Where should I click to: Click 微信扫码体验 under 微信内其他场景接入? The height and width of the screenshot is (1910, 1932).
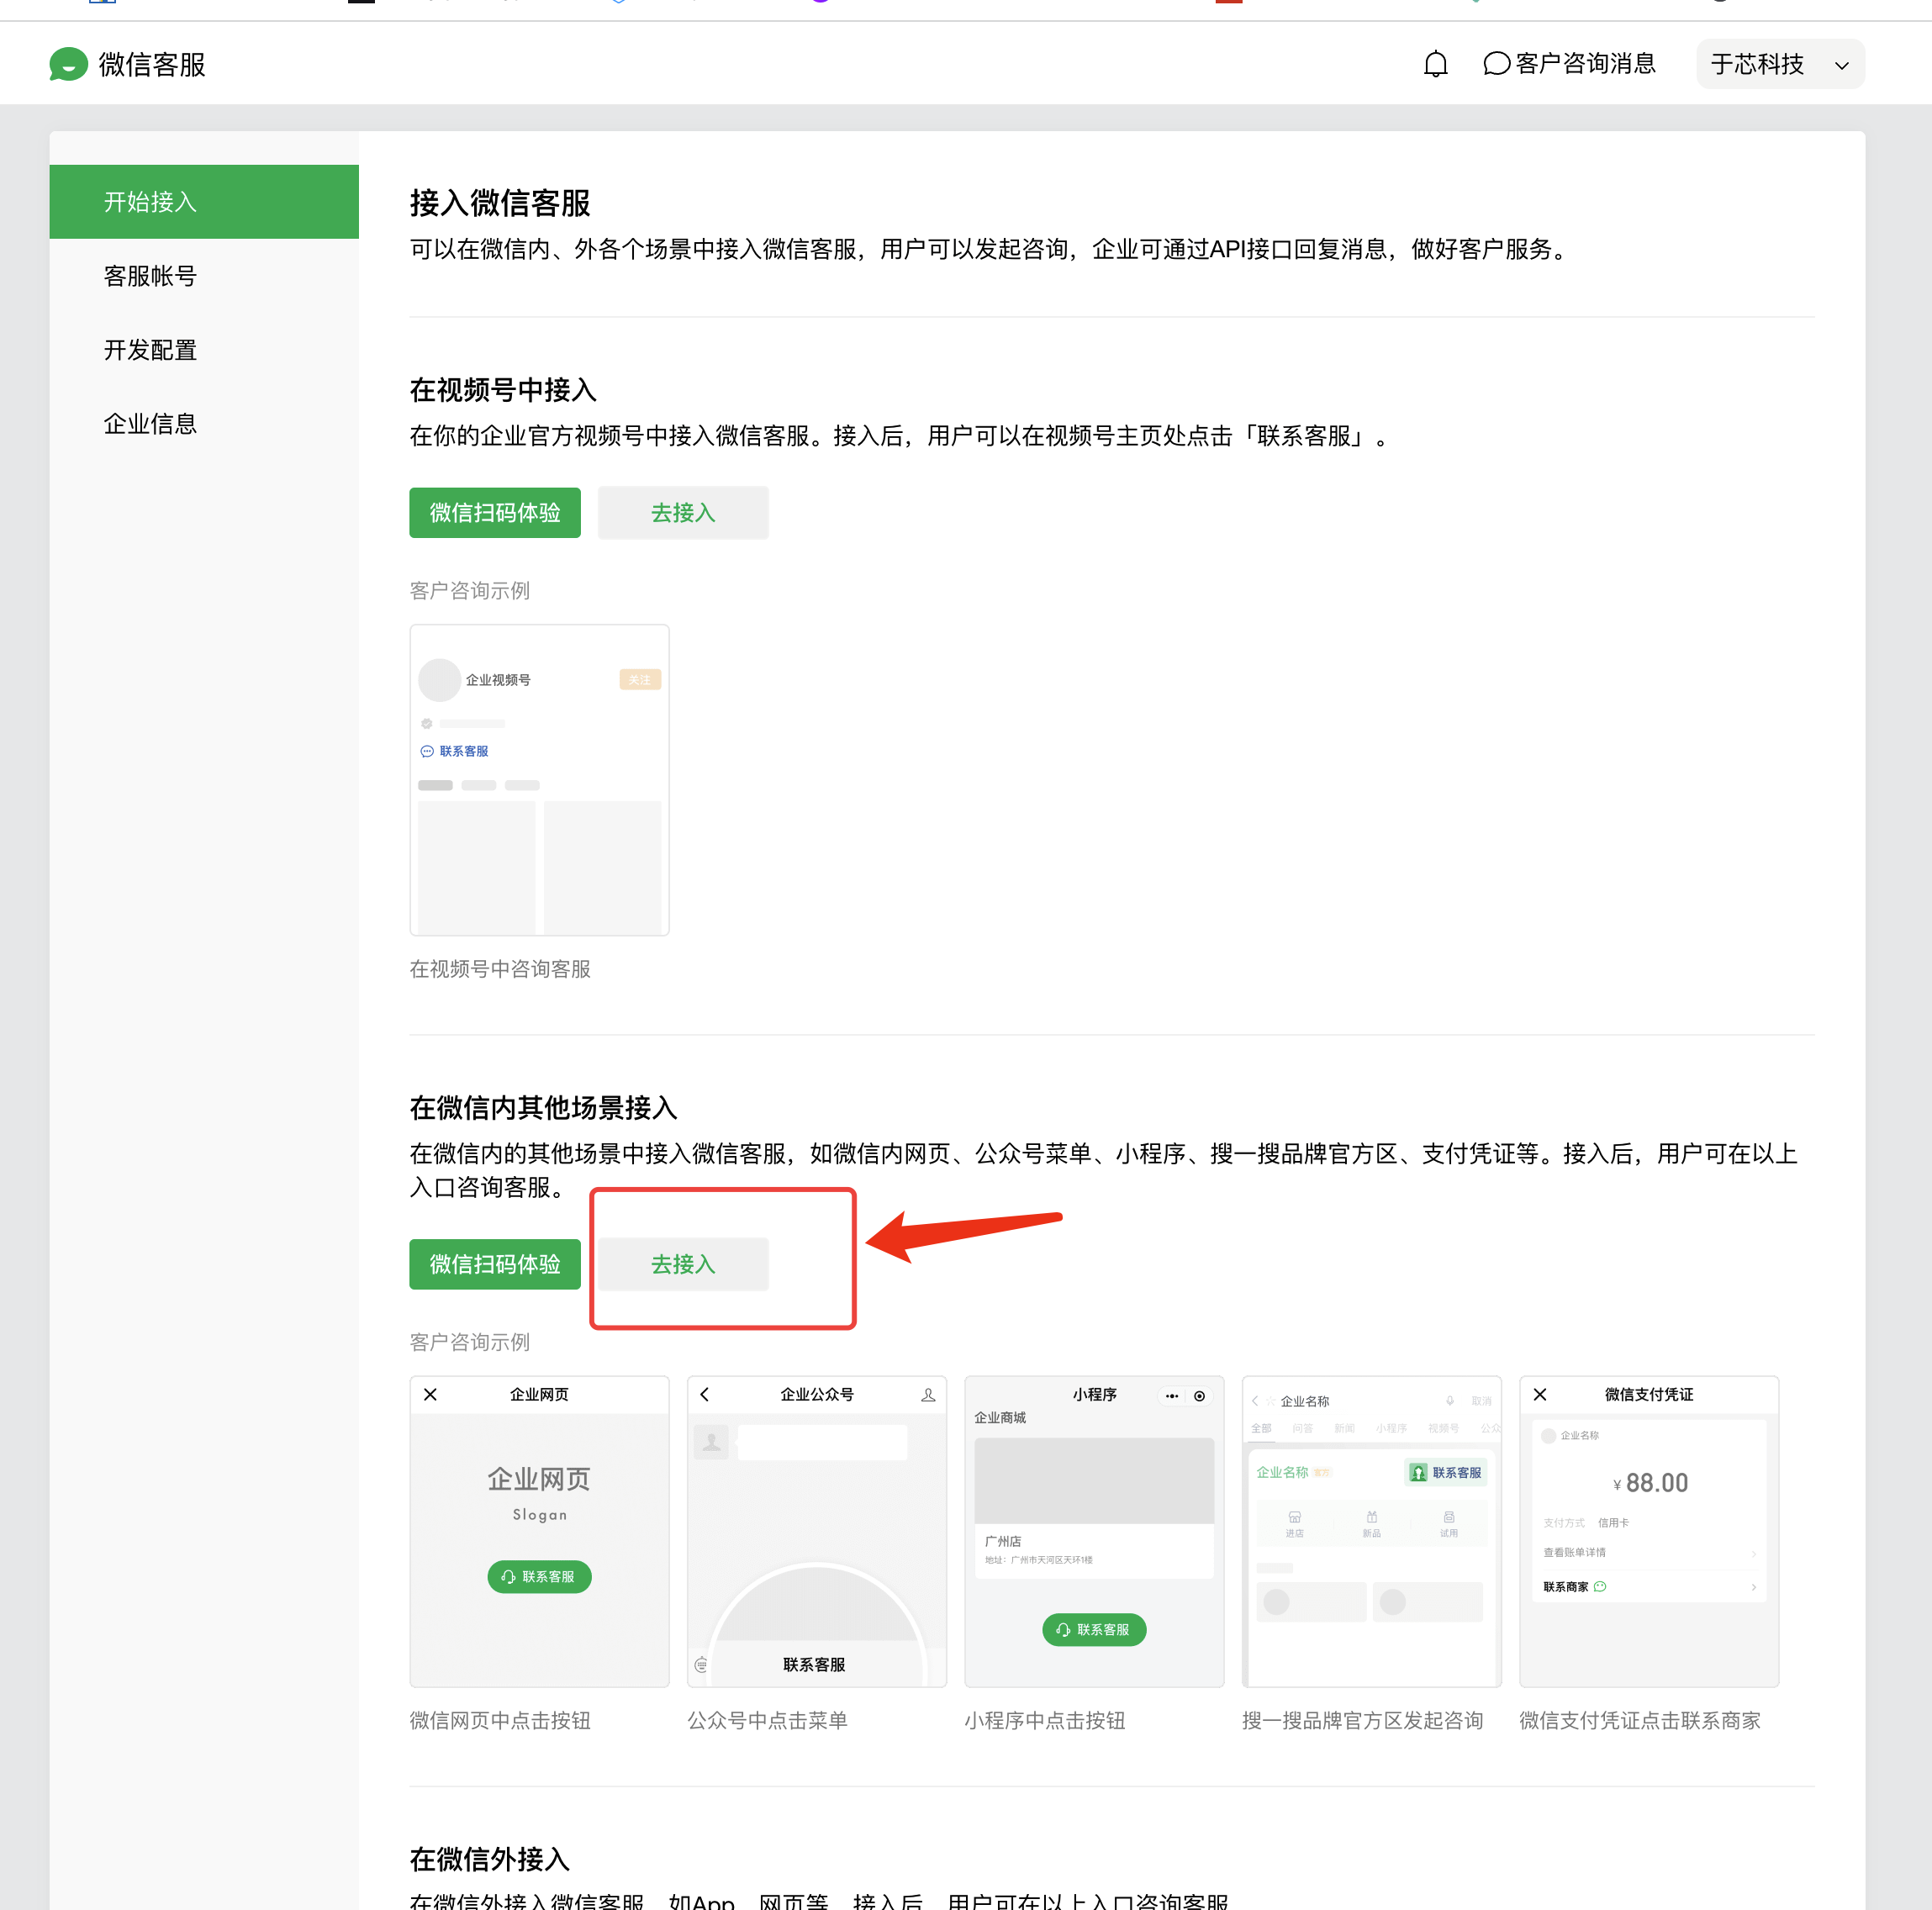(x=494, y=1264)
